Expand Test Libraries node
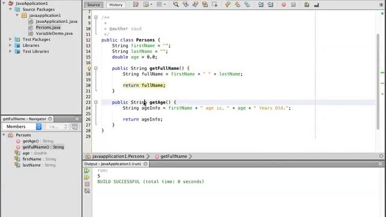The image size is (386, 217). coord(10,51)
